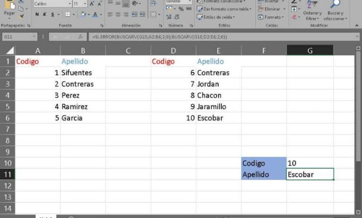362x218 pixels.
Task: Click the Eliminar cells button
Action: [271, 9]
